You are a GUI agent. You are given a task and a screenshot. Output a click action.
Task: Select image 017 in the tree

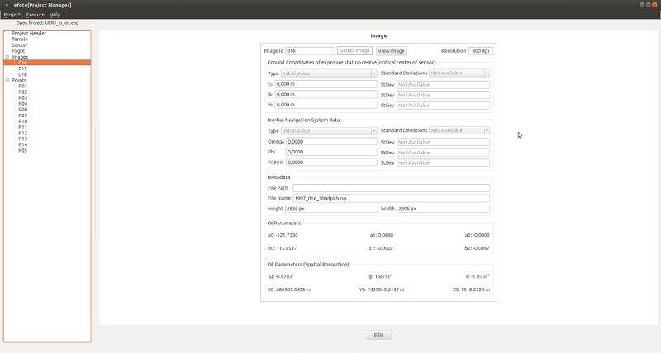[x=22, y=68]
